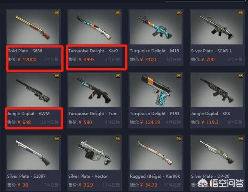Open the Silver Plate - S1897 title link
The width and height of the screenshot is (248, 192).
coord(26,176)
